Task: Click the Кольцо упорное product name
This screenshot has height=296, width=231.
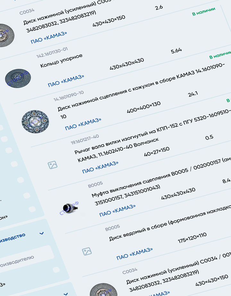Action: (61, 60)
